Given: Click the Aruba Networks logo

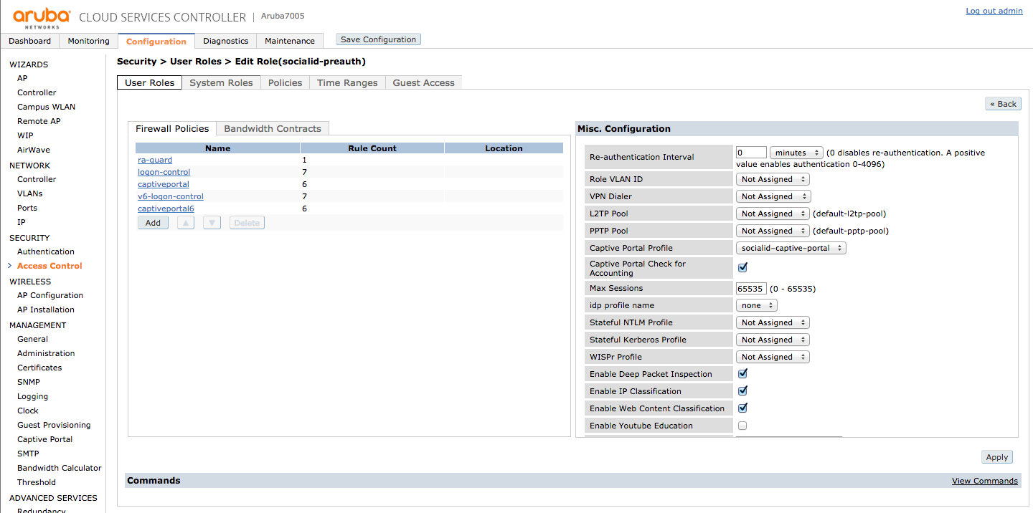Looking at the screenshot, I should coord(42,17).
